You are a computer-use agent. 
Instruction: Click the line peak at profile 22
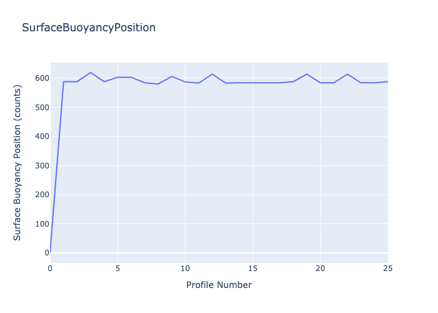(347, 74)
